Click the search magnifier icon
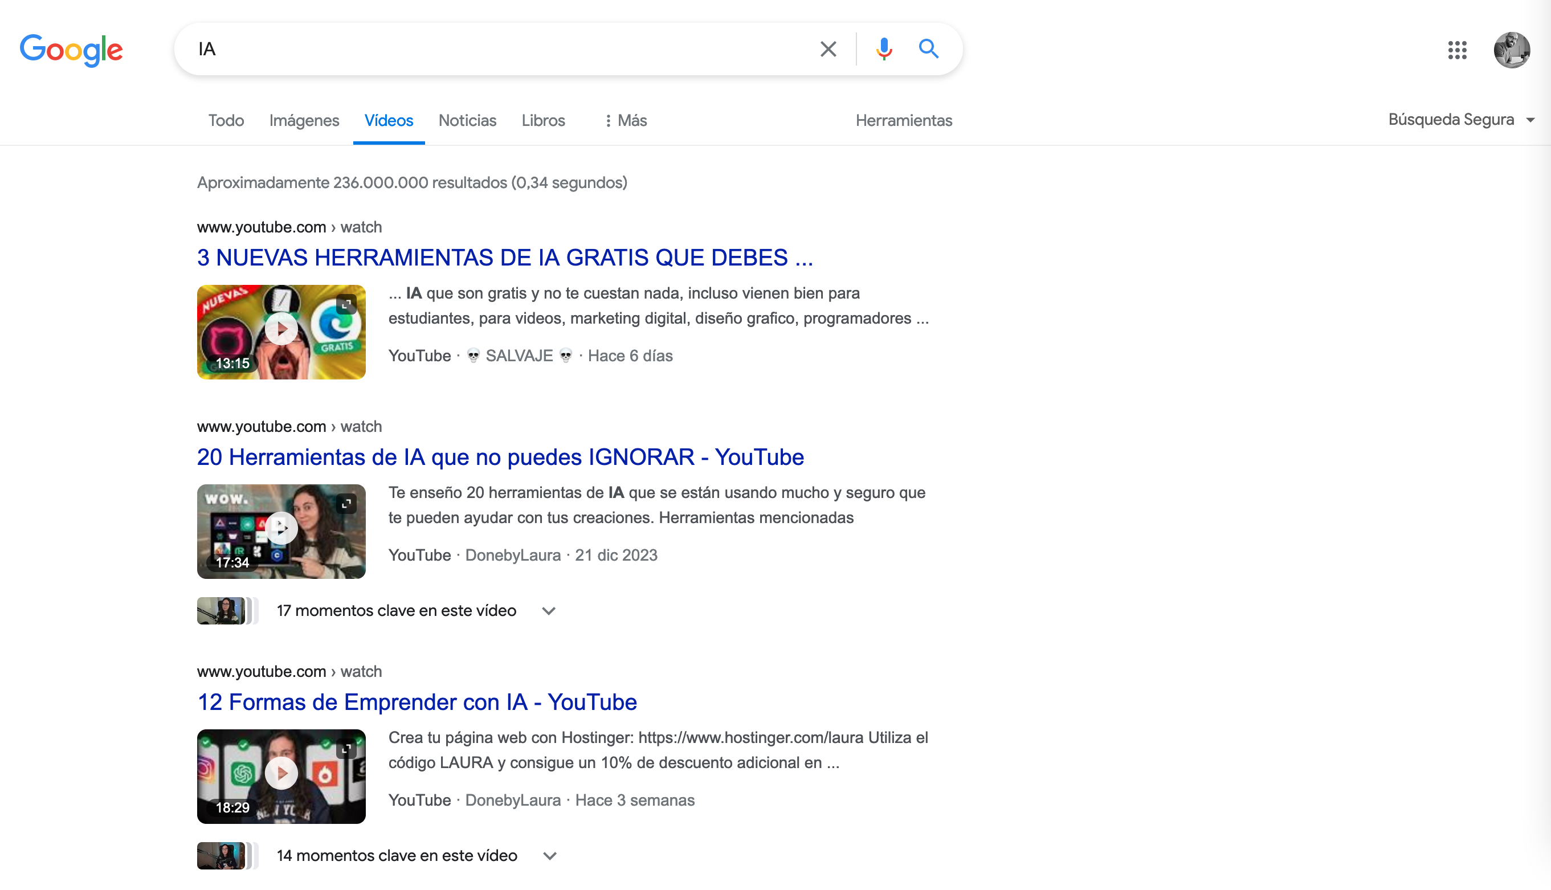Image resolution: width=1551 pixels, height=890 pixels. click(928, 49)
